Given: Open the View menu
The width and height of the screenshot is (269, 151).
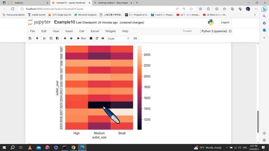Looking at the screenshot, I should coord(56,31).
